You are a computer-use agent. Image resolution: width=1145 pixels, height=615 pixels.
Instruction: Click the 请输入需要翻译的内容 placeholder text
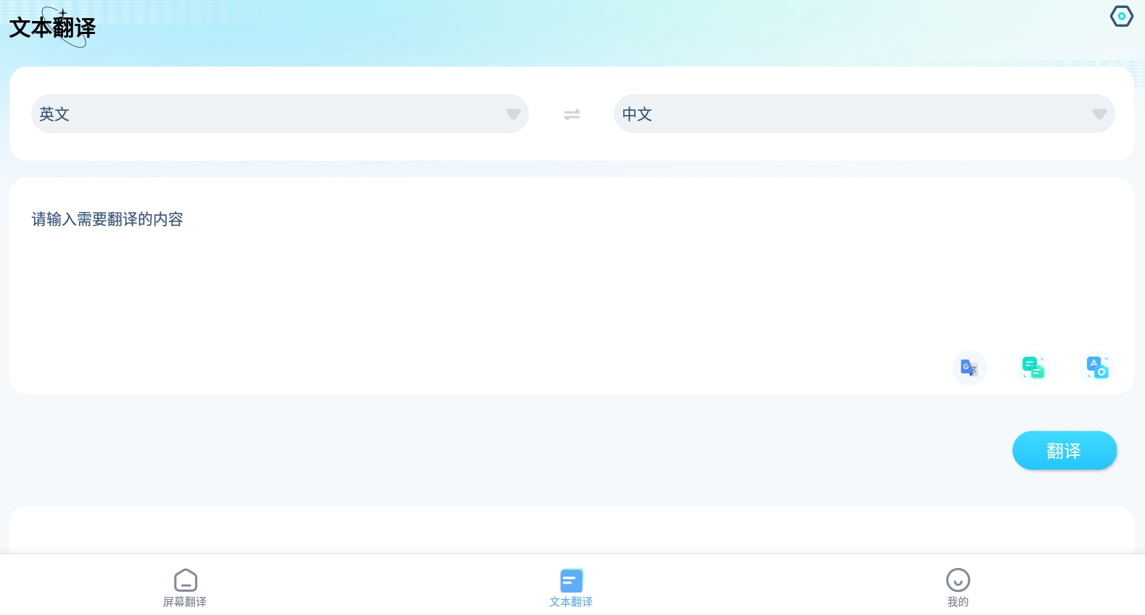107,219
